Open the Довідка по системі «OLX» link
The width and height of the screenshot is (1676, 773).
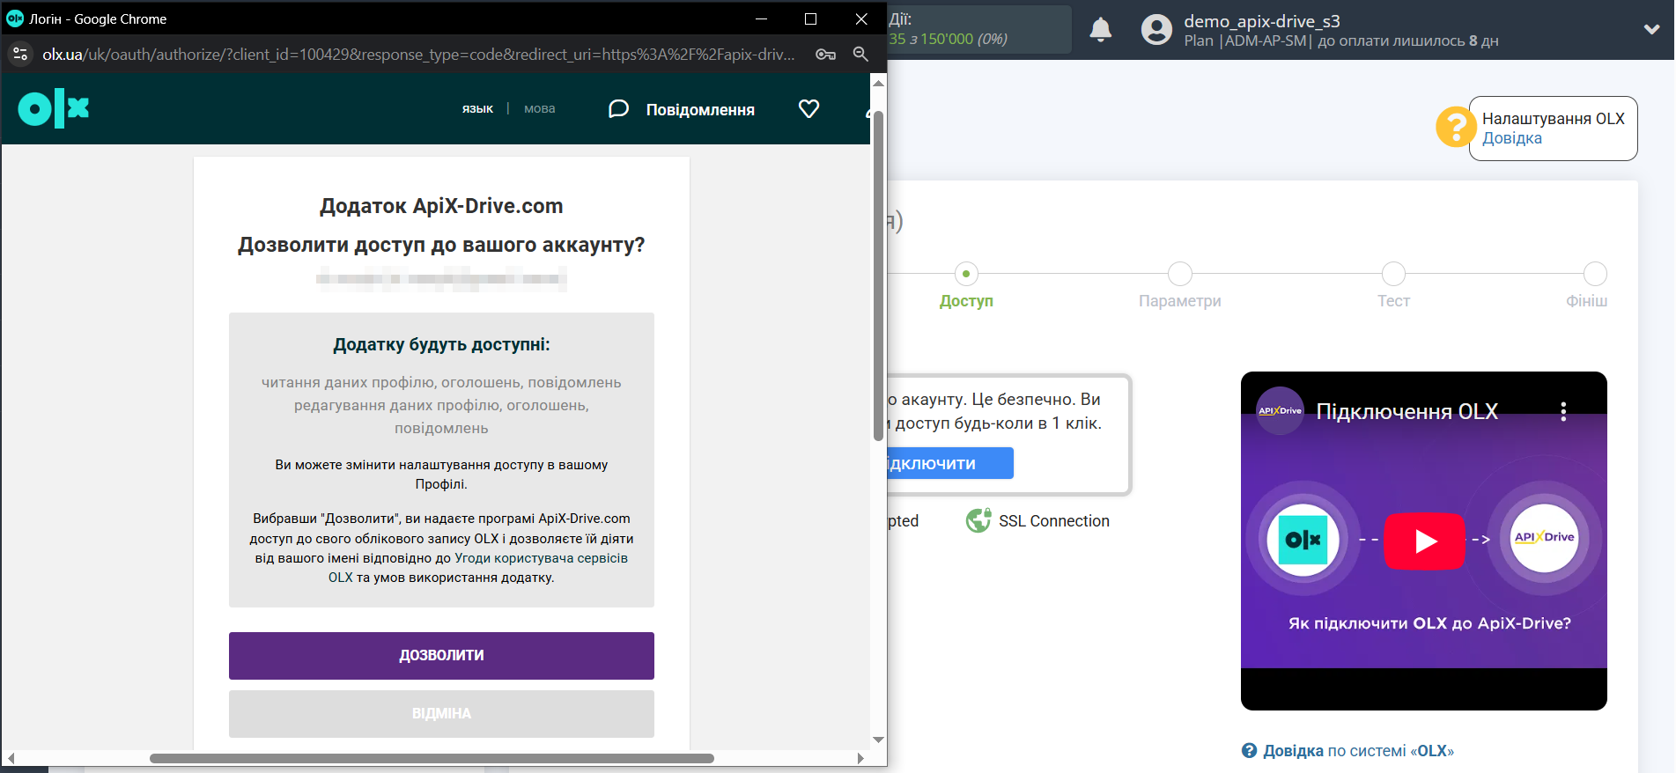[x=1358, y=751]
